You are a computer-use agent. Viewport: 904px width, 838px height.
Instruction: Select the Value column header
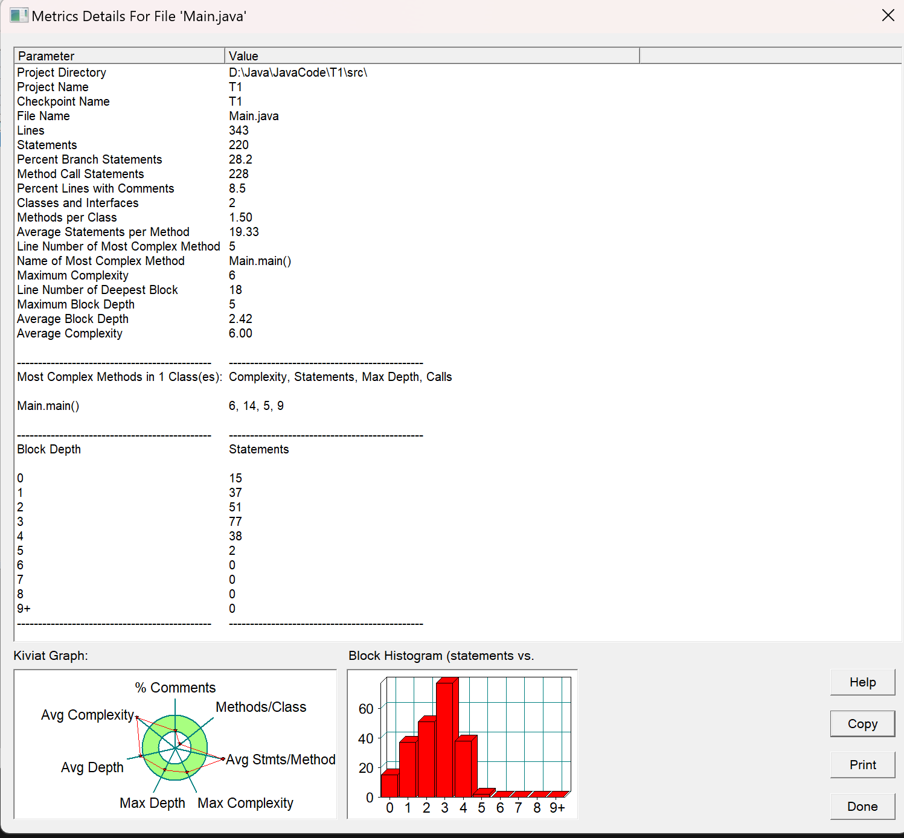click(x=432, y=56)
